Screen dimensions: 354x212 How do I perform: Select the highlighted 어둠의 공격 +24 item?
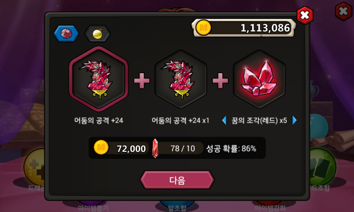(x=99, y=79)
